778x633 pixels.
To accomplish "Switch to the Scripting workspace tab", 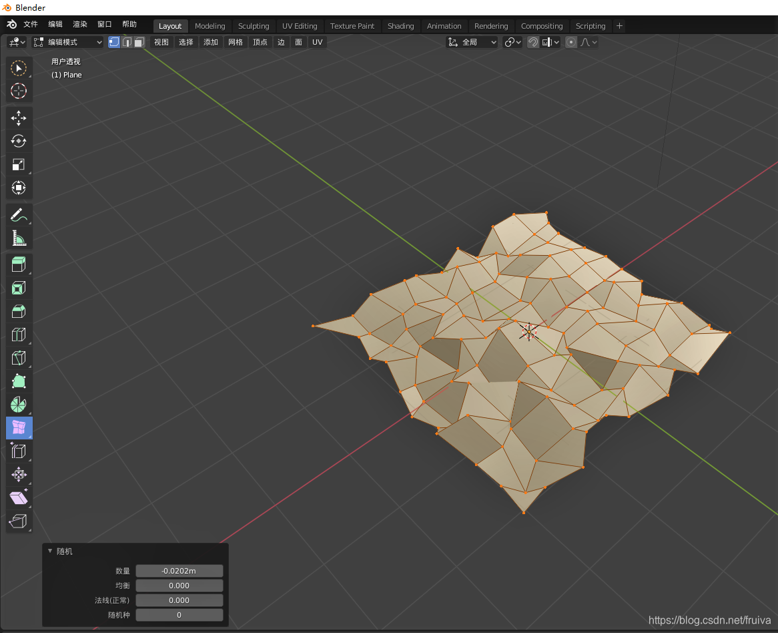I will click(591, 26).
